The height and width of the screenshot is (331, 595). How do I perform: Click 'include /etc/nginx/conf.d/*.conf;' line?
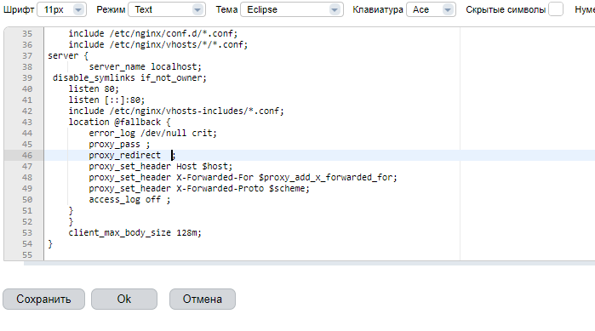point(153,33)
